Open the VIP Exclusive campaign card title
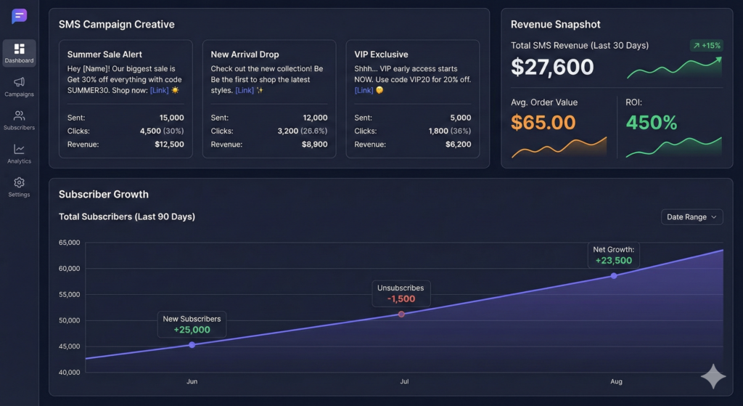Screen dimensions: 743x406 381,54
